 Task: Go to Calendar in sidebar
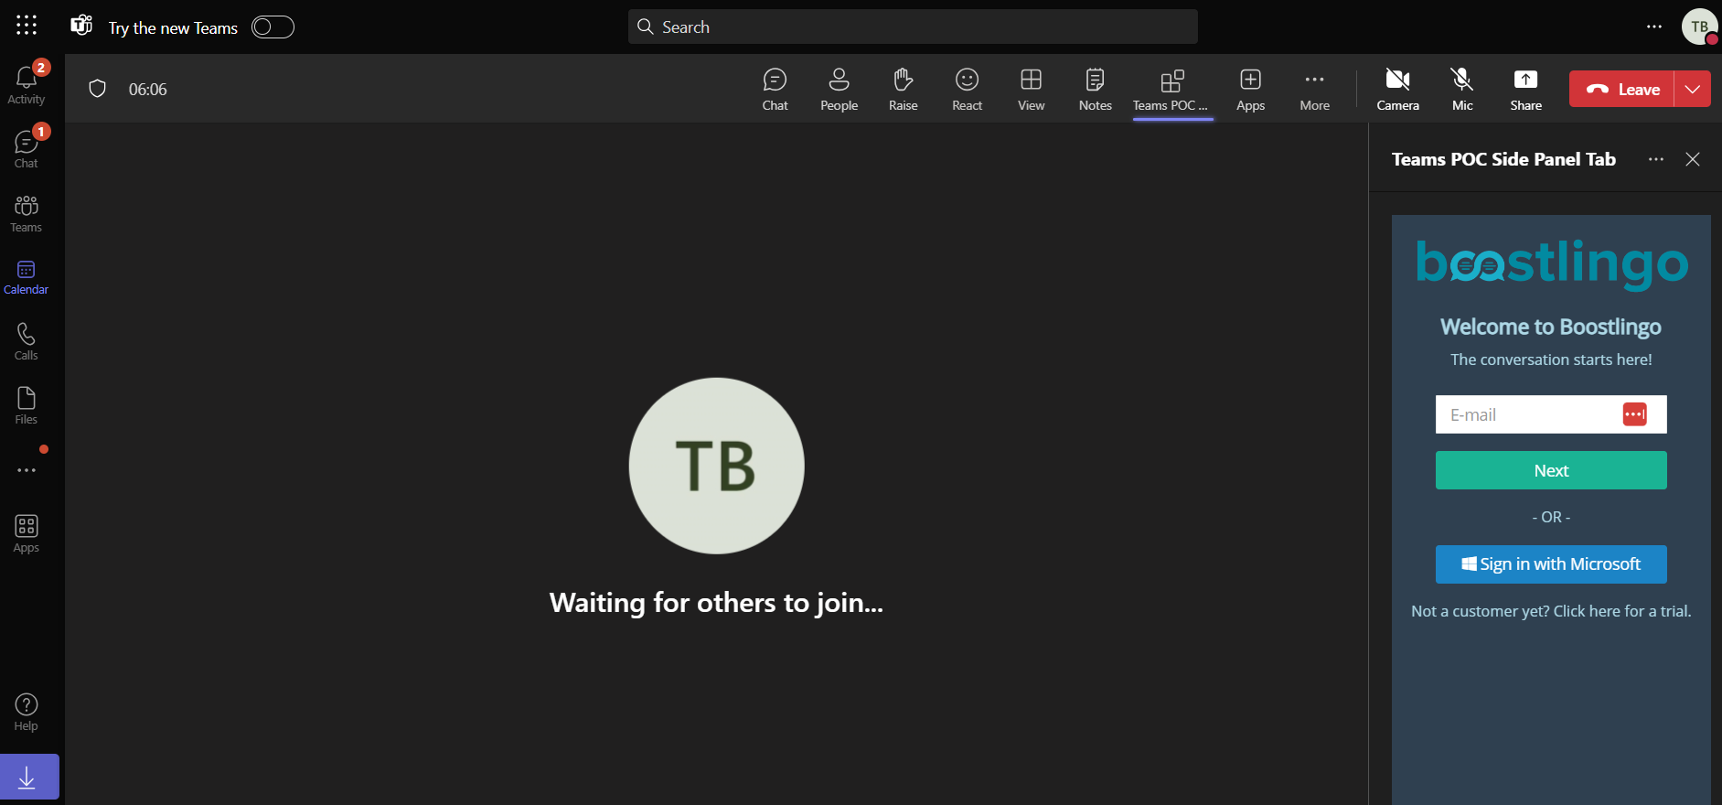(27, 277)
